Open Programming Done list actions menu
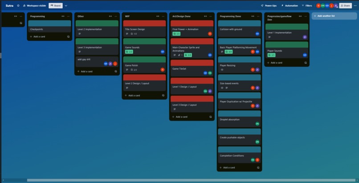The image size is (359, 183). tap(258, 16)
